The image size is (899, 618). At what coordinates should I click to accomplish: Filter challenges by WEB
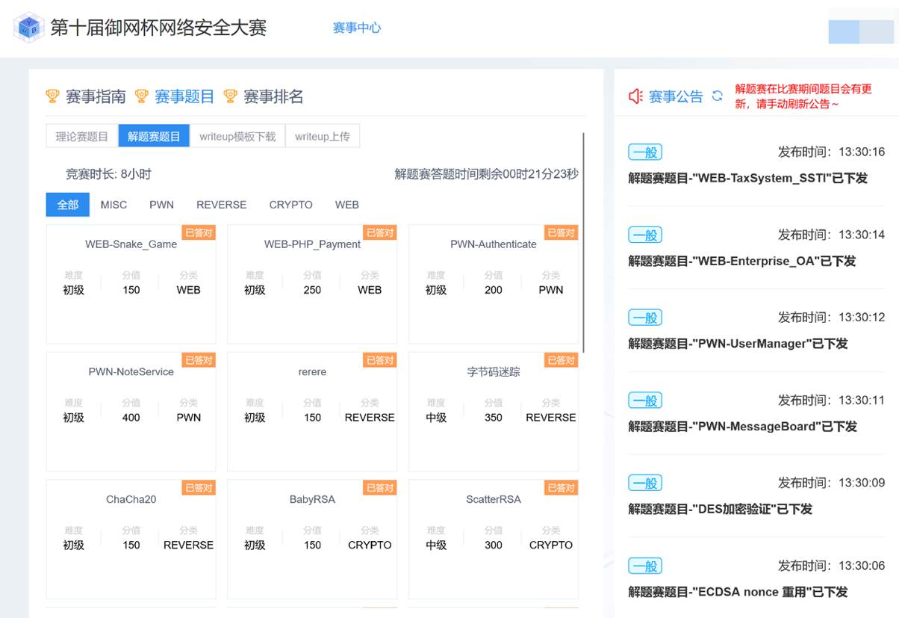(x=346, y=204)
